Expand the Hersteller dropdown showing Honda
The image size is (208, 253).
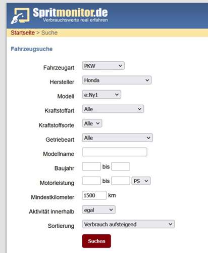(x=117, y=80)
